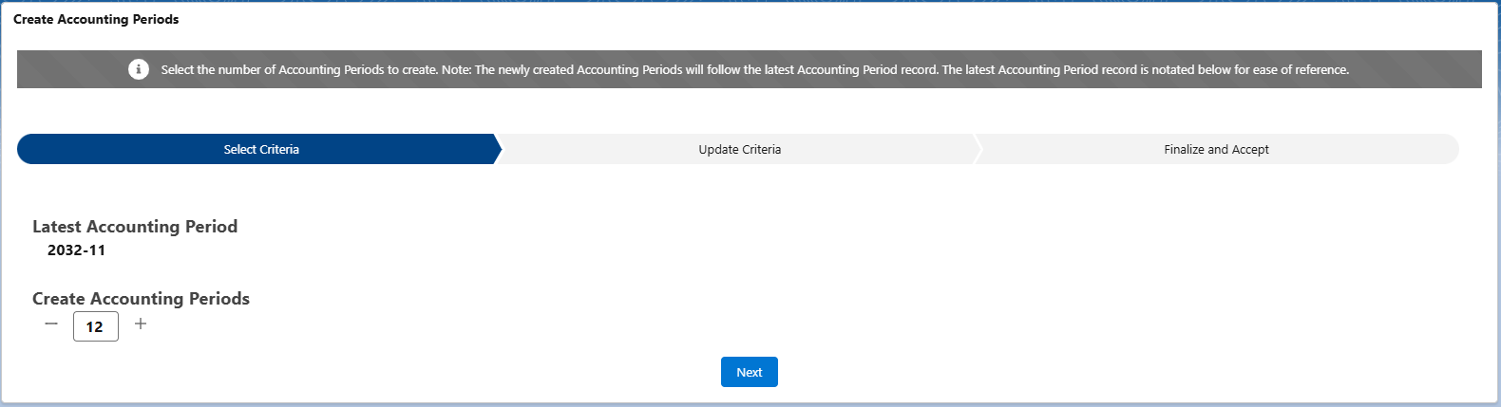This screenshot has height=407, width=1501.
Task: Click the chevron divider before Finalize and Accept
Action: (977, 149)
